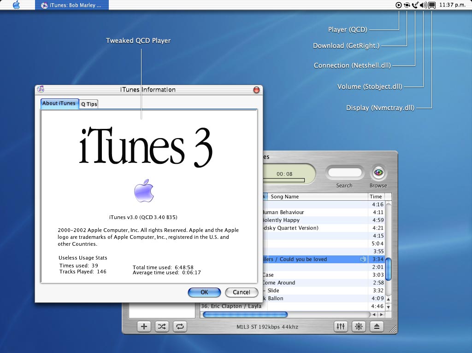Click the eject button

point(377,327)
